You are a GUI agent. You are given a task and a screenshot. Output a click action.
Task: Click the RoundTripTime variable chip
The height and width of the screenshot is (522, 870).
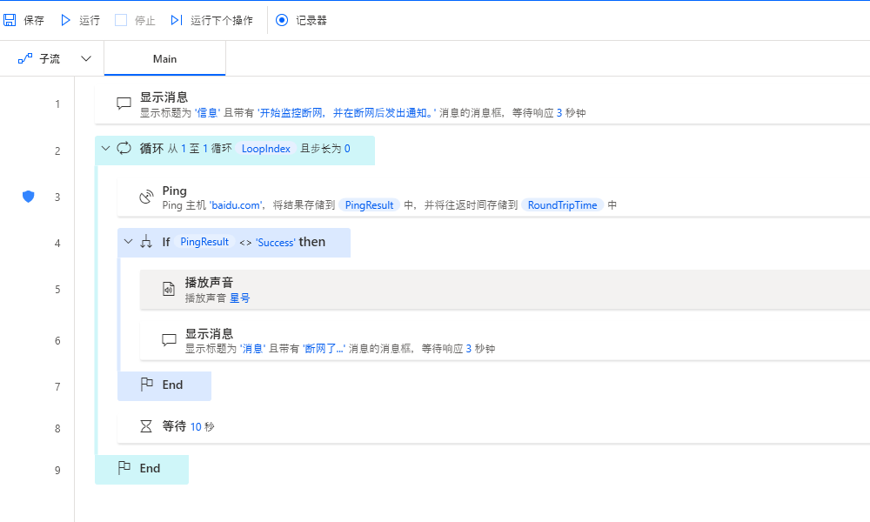pos(562,205)
